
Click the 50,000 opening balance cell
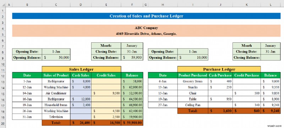56,57
